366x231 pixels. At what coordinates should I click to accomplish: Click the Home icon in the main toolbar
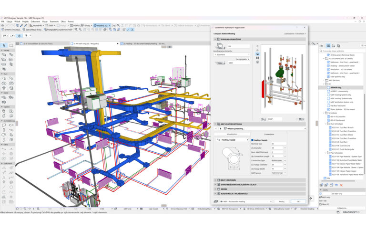click(2, 25)
